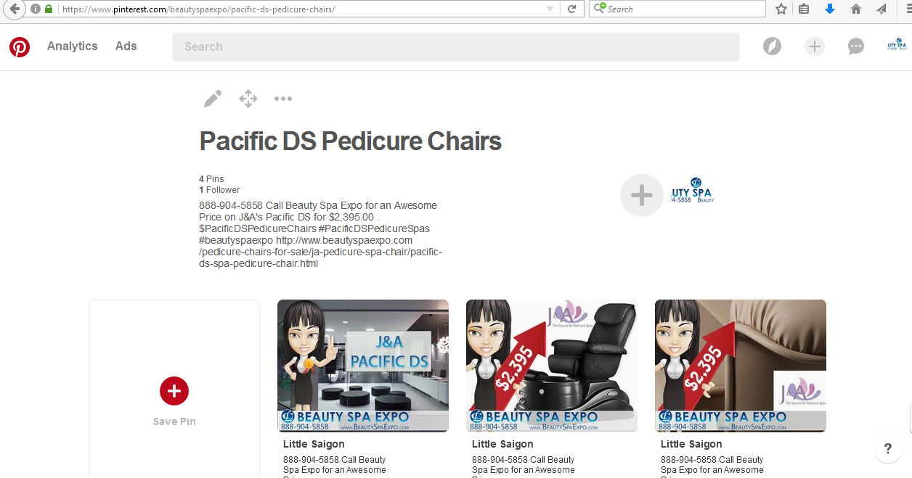This screenshot has height=478, width=912.
Task: Click the Firefox bookmark star icon
Action: (x=781, y=9)
